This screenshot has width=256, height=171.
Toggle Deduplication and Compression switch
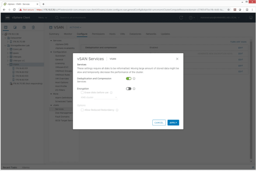coord(129,78)
